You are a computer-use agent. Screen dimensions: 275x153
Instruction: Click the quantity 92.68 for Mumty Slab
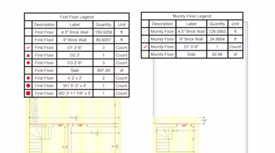[x=217, y=54]
